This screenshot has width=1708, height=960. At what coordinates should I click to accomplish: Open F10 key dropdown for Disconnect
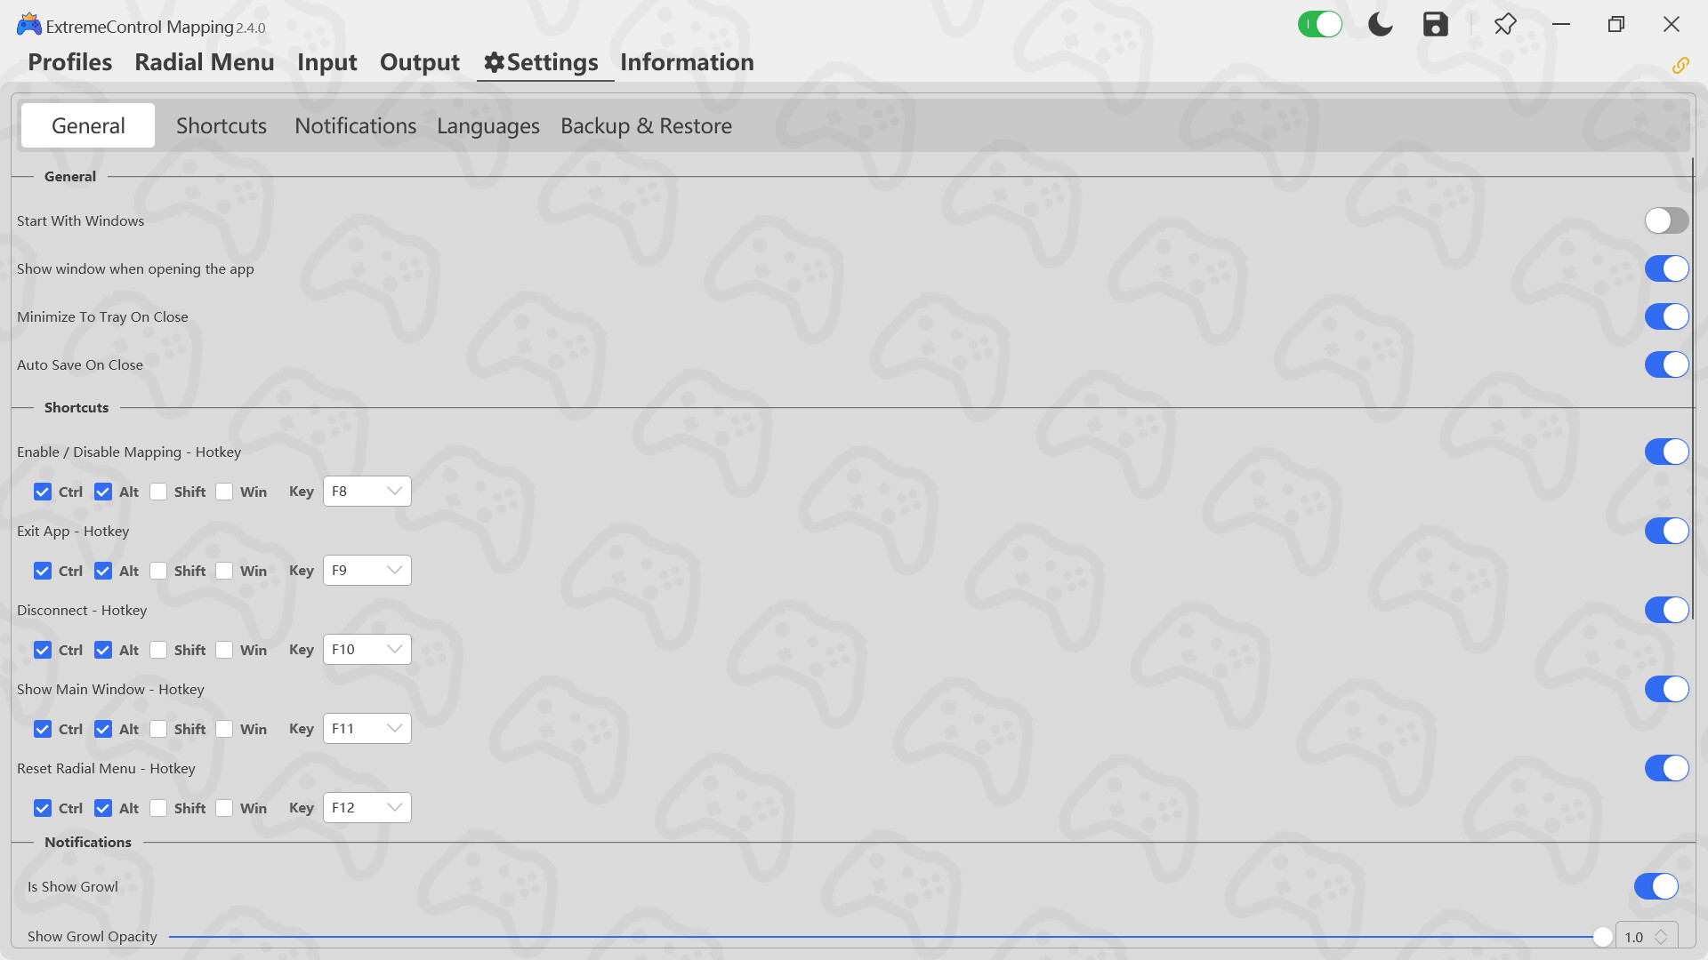pyautogui.click(x=367, y=650)
